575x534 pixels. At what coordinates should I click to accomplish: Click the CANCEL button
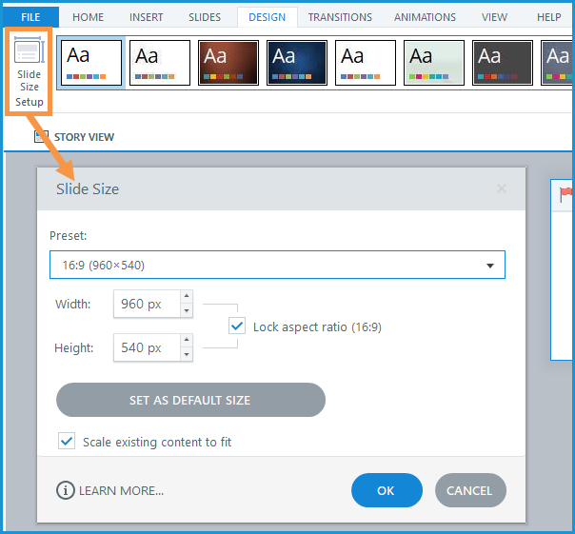coord(470,490)
